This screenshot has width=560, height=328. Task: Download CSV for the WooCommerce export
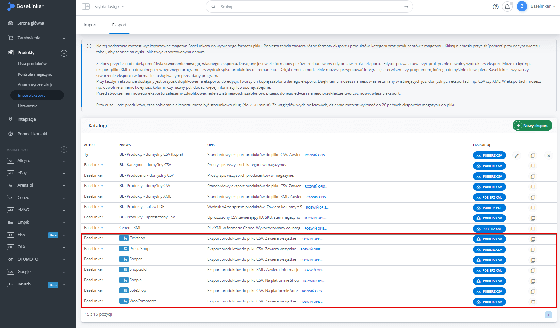pos(489,302)
